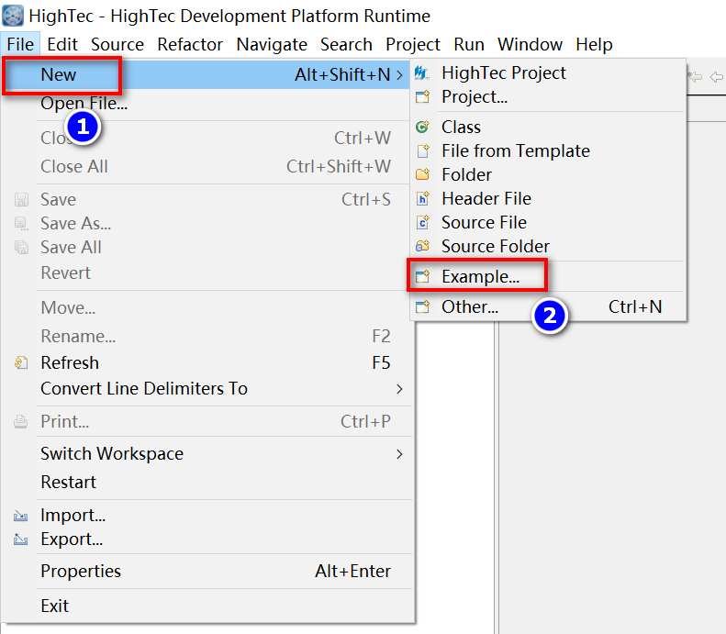Select Folder in New submenu

(x=548, y=174)
